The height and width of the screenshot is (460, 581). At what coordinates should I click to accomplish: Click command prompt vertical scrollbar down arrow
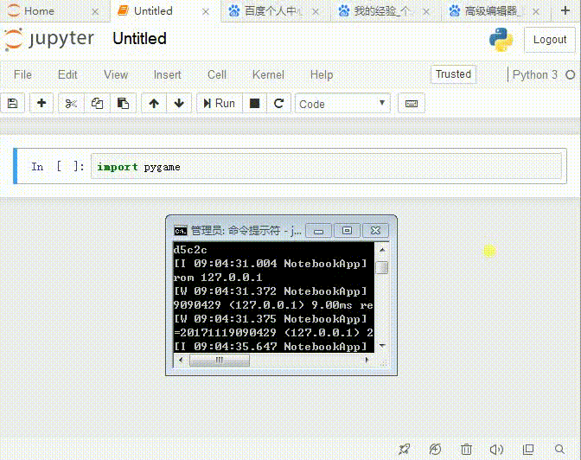(x=382, y=346)
